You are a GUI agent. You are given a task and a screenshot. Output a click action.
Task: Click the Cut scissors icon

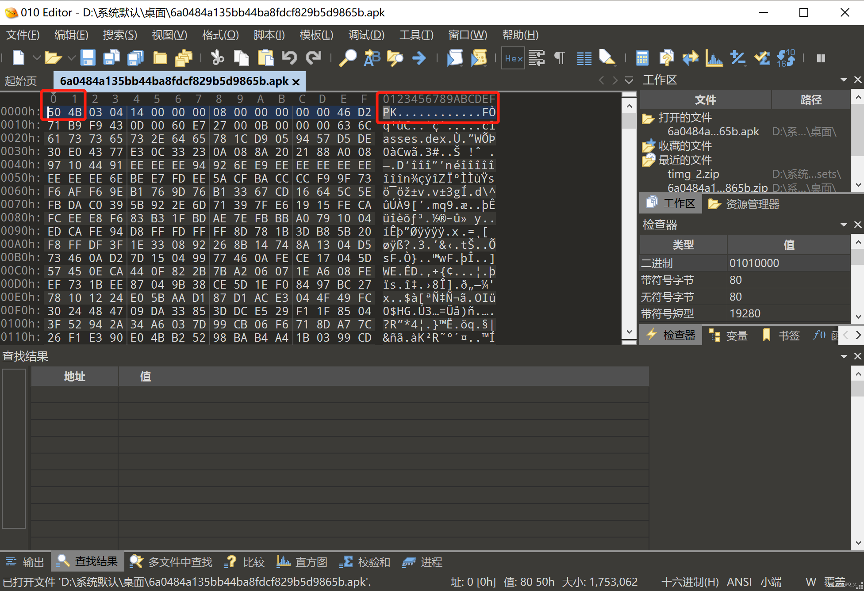[217, 58]
